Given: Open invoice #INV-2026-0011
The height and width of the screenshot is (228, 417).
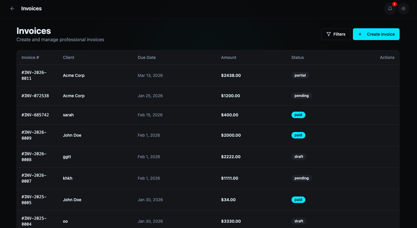Looking at the screenshot, I should click(x=34, y=75).
